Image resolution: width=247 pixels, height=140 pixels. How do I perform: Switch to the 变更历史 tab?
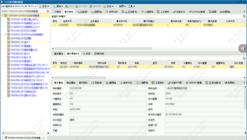click(99, 54)
